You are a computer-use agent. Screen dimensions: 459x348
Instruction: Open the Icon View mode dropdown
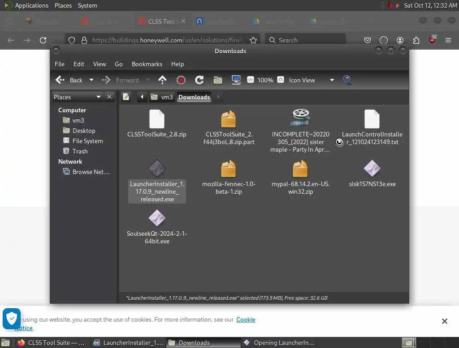(311, 80)
